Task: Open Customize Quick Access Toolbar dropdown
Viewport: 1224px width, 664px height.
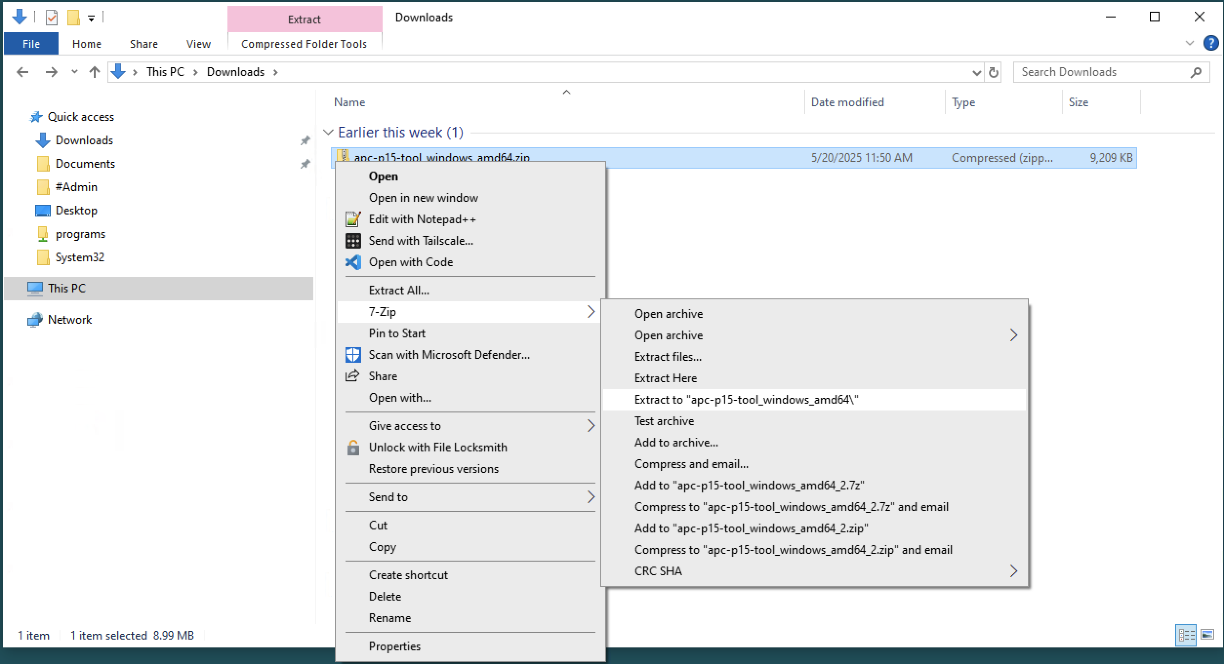Action: click(x=91, y=19)
